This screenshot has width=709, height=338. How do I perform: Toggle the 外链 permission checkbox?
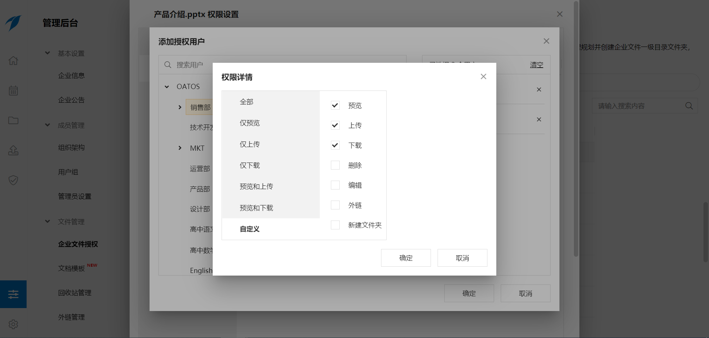click(x=335, y=205)
